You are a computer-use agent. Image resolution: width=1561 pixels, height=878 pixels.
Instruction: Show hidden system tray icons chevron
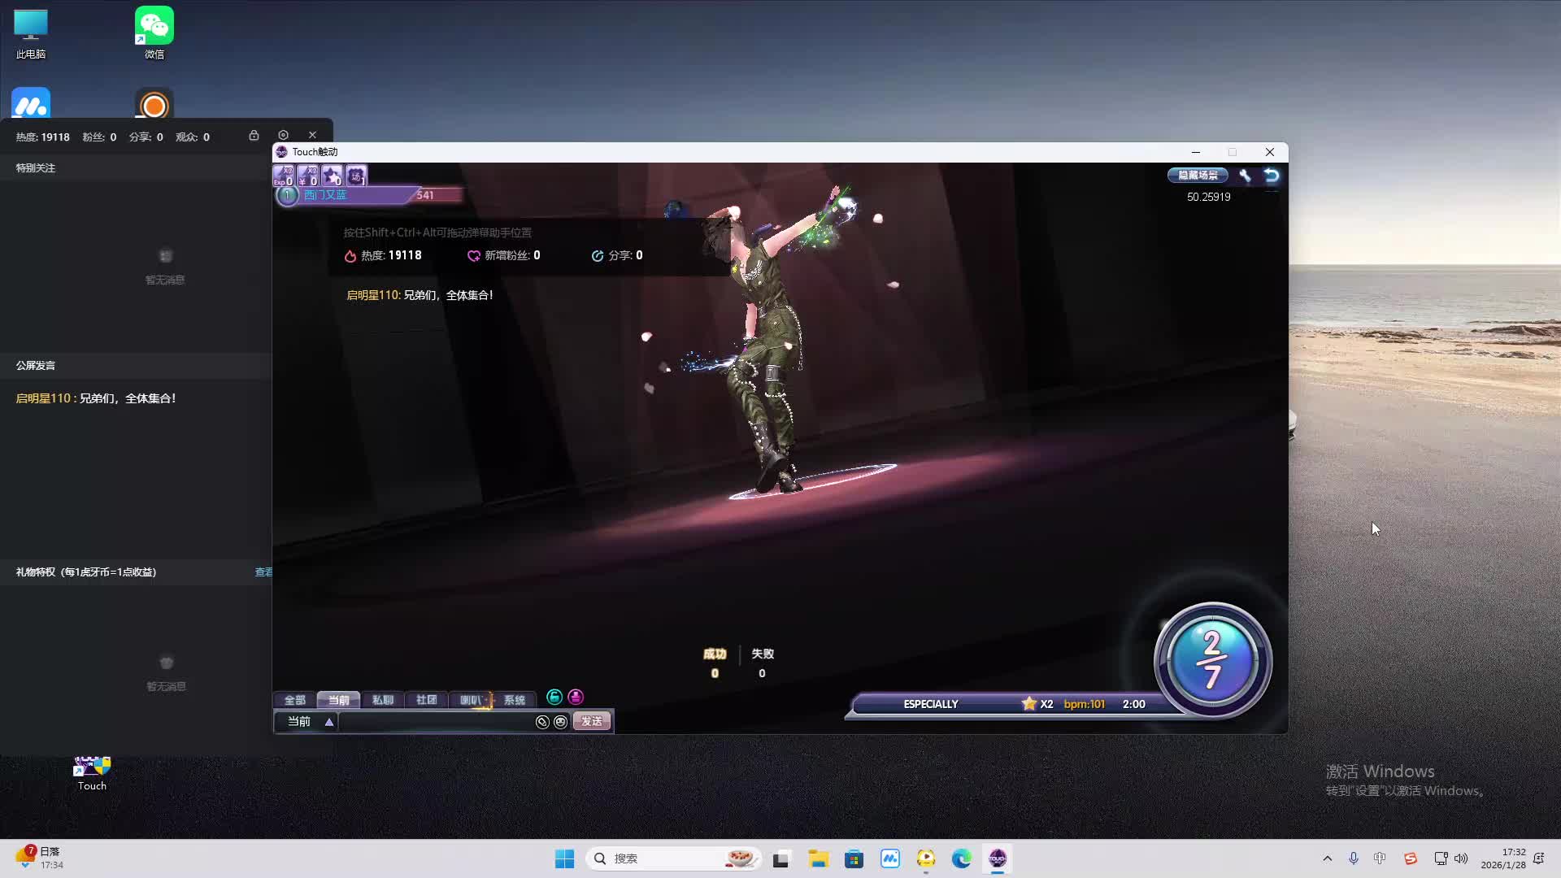pyautogui.click(x=1328, y=858)
